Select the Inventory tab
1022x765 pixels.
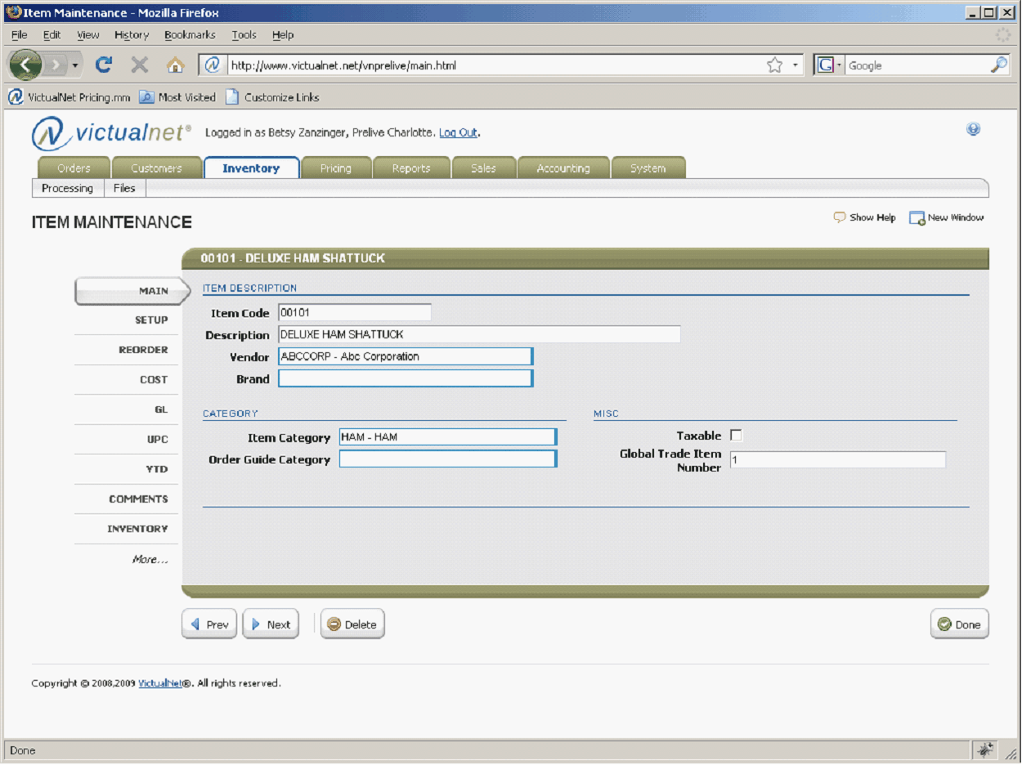click(x=251, y=168)
